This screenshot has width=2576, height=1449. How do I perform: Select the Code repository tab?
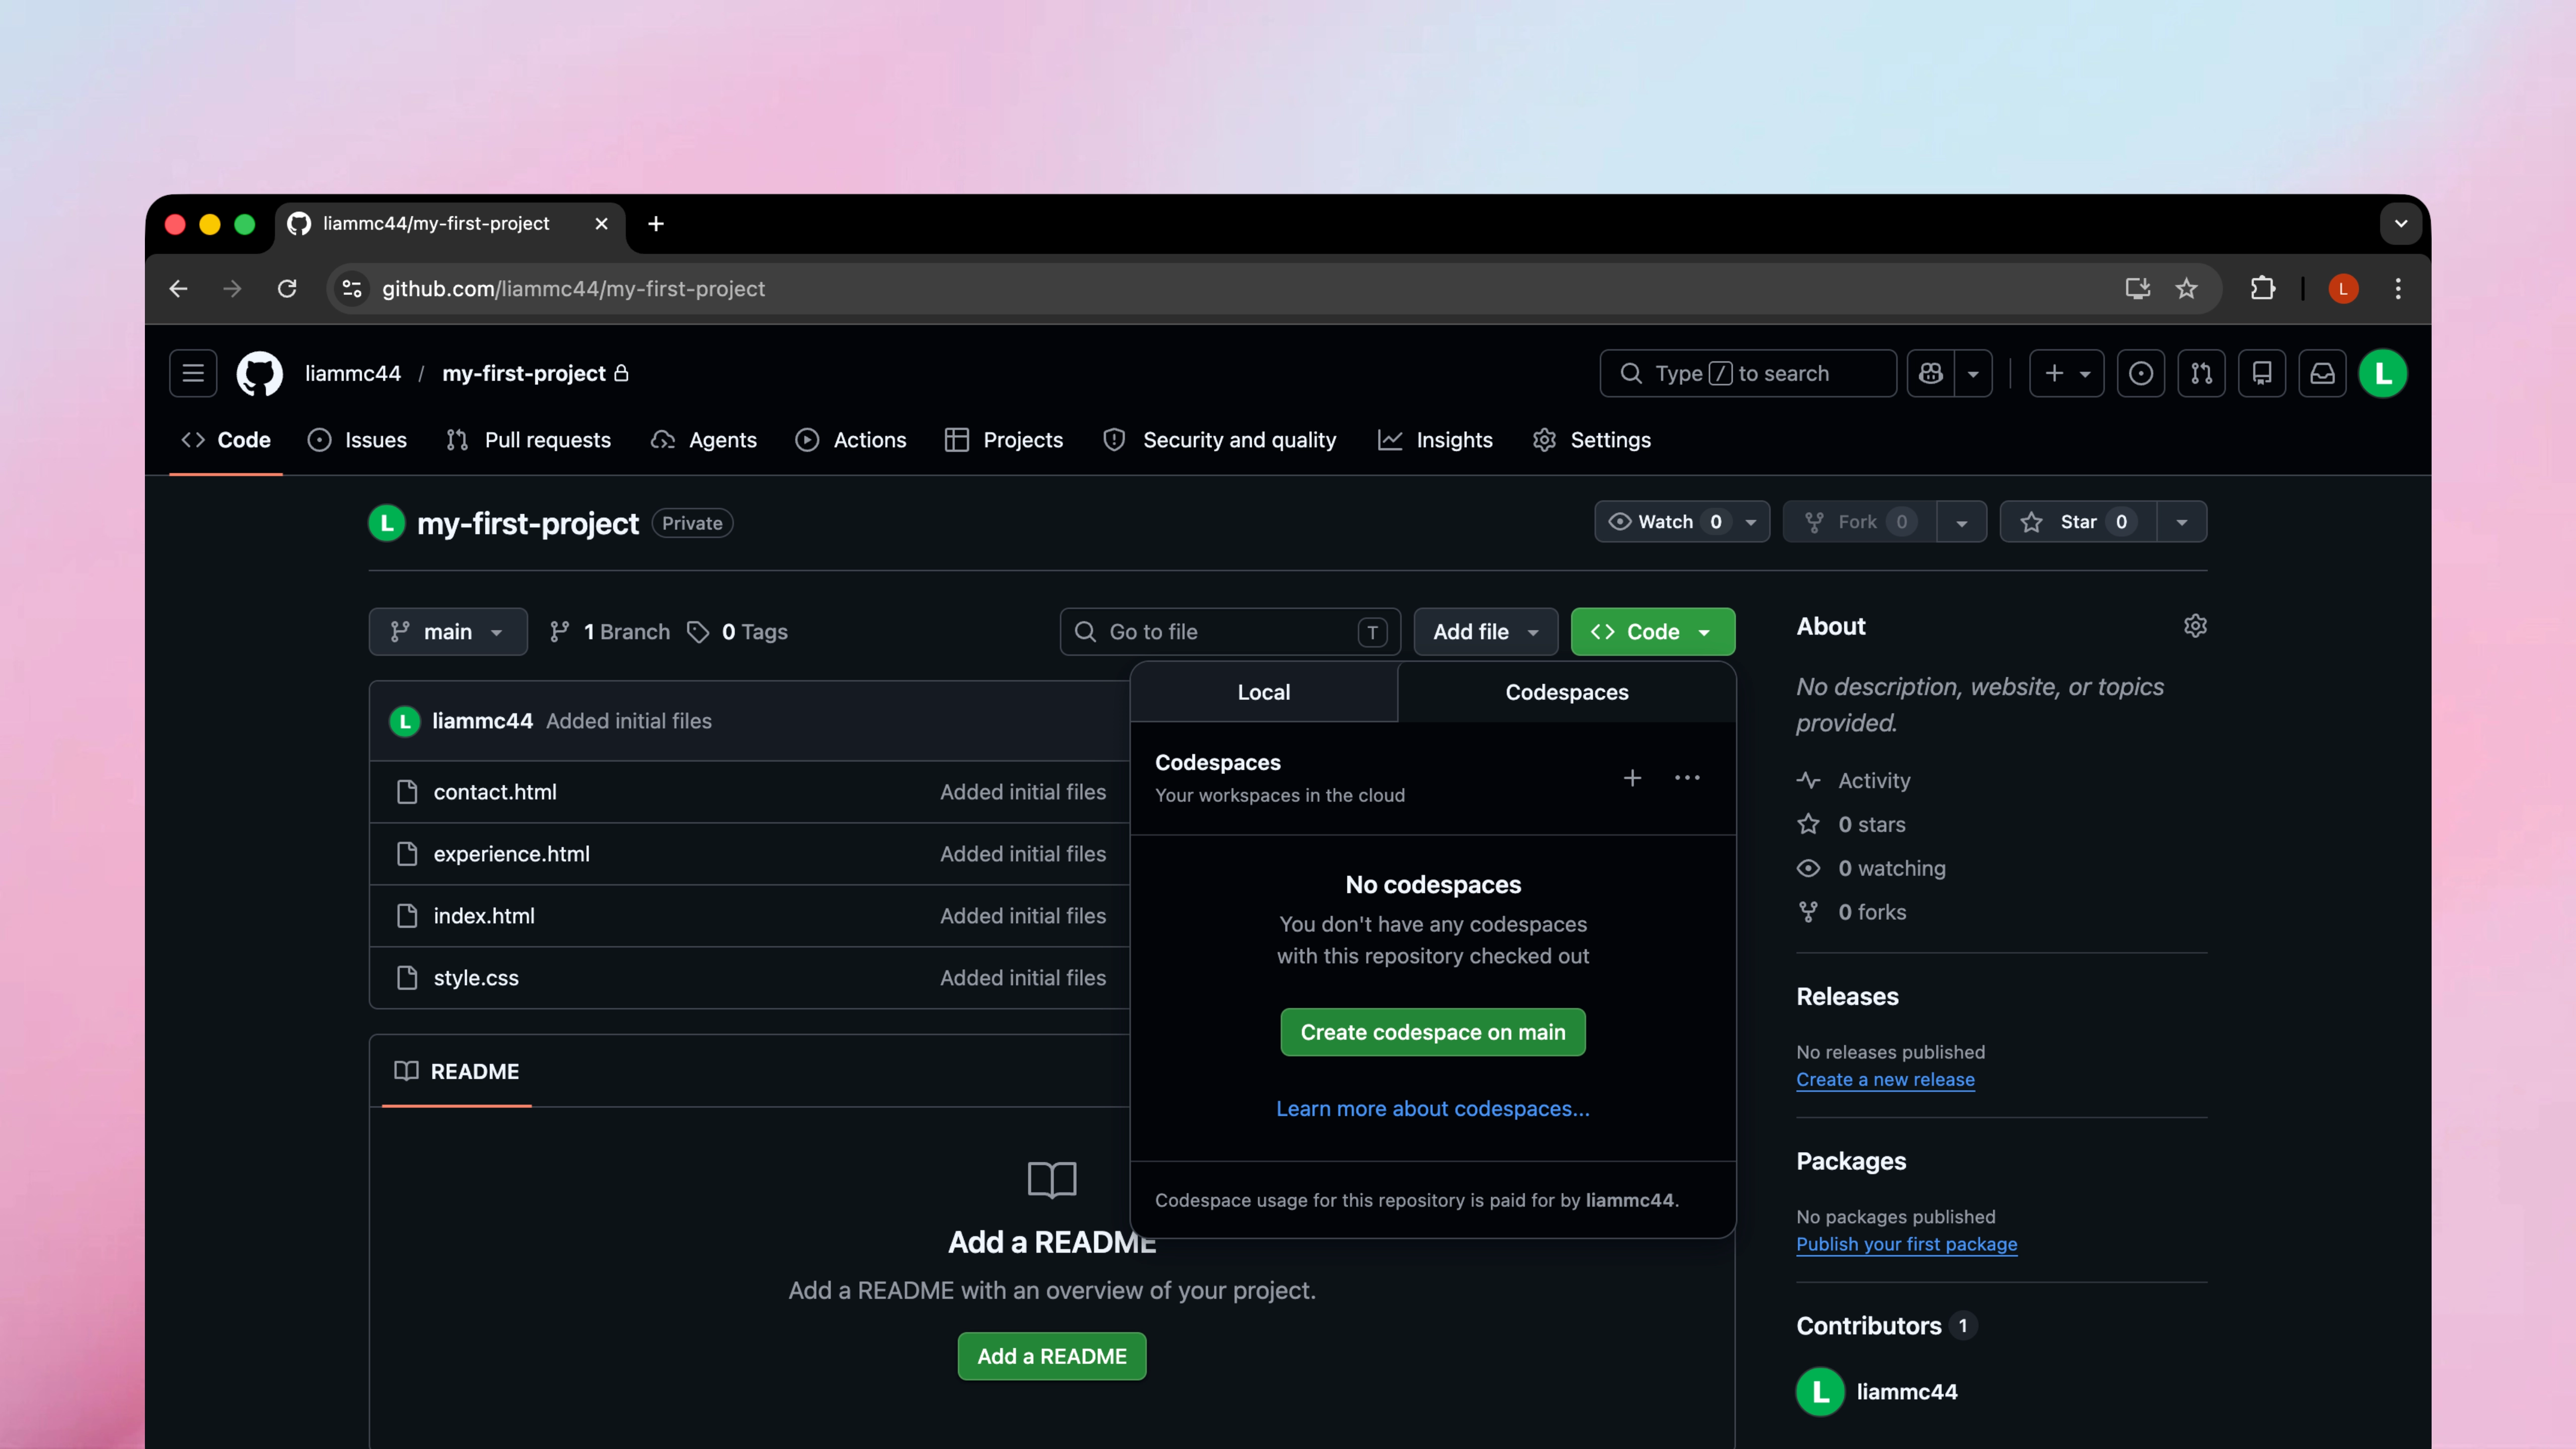(x=226, y=440)
